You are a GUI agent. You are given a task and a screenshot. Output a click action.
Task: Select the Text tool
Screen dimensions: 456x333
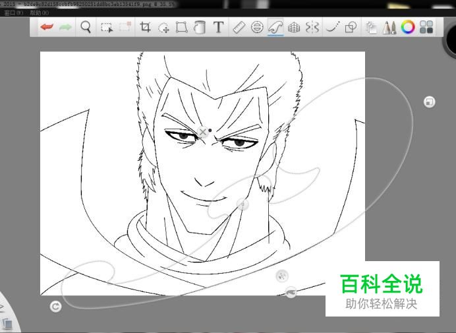click(218, 27)
